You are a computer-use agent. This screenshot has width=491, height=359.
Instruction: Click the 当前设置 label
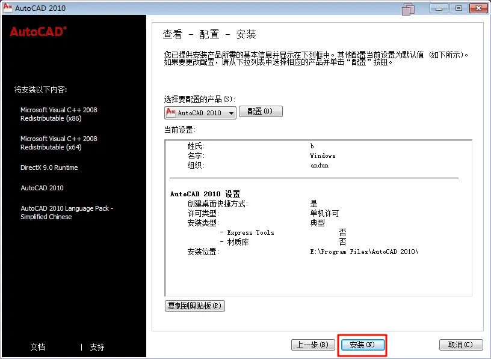coord(180,130)
